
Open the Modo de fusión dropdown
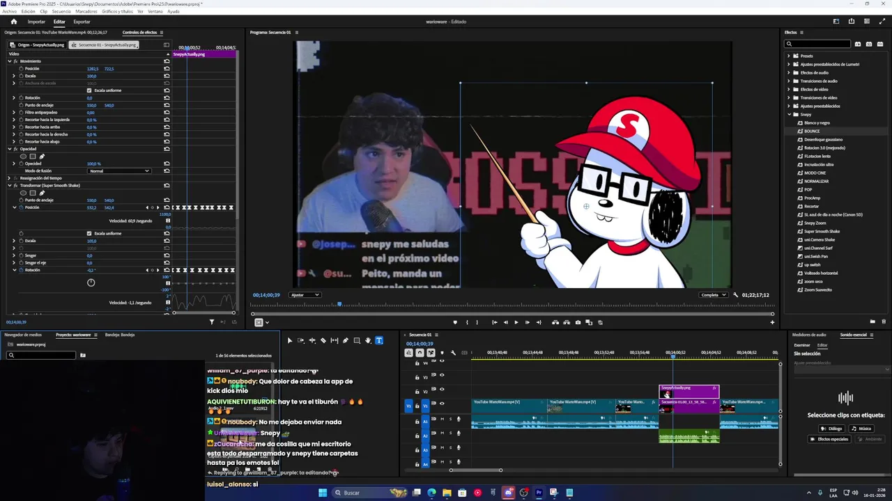point(119,170)
